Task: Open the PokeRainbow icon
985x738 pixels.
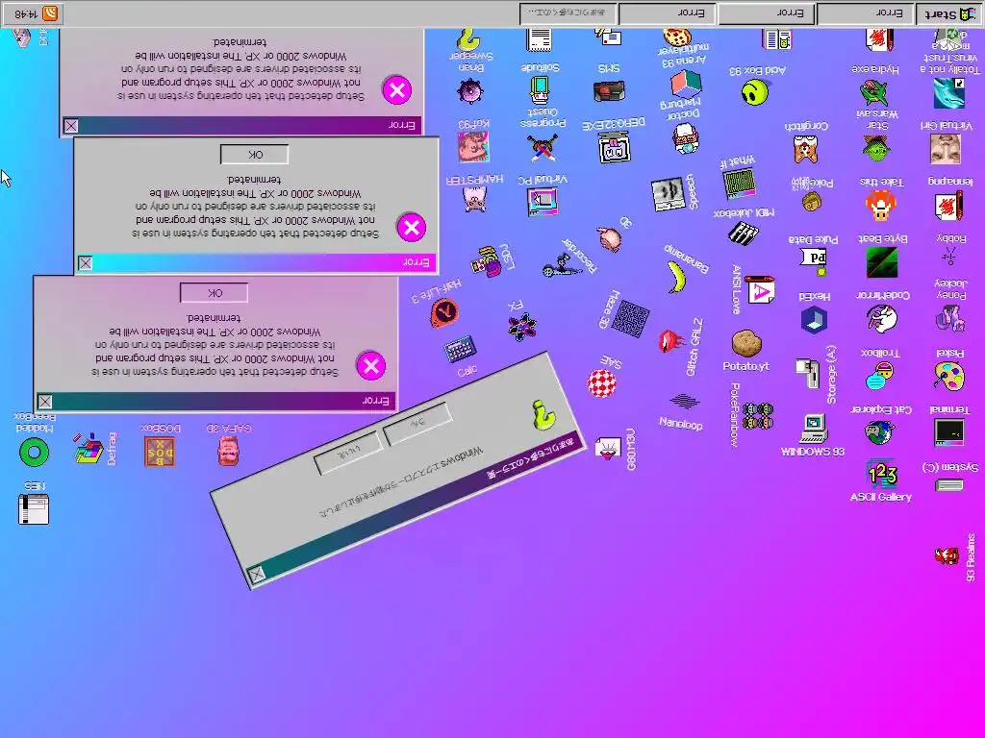Action: point(758,415)
